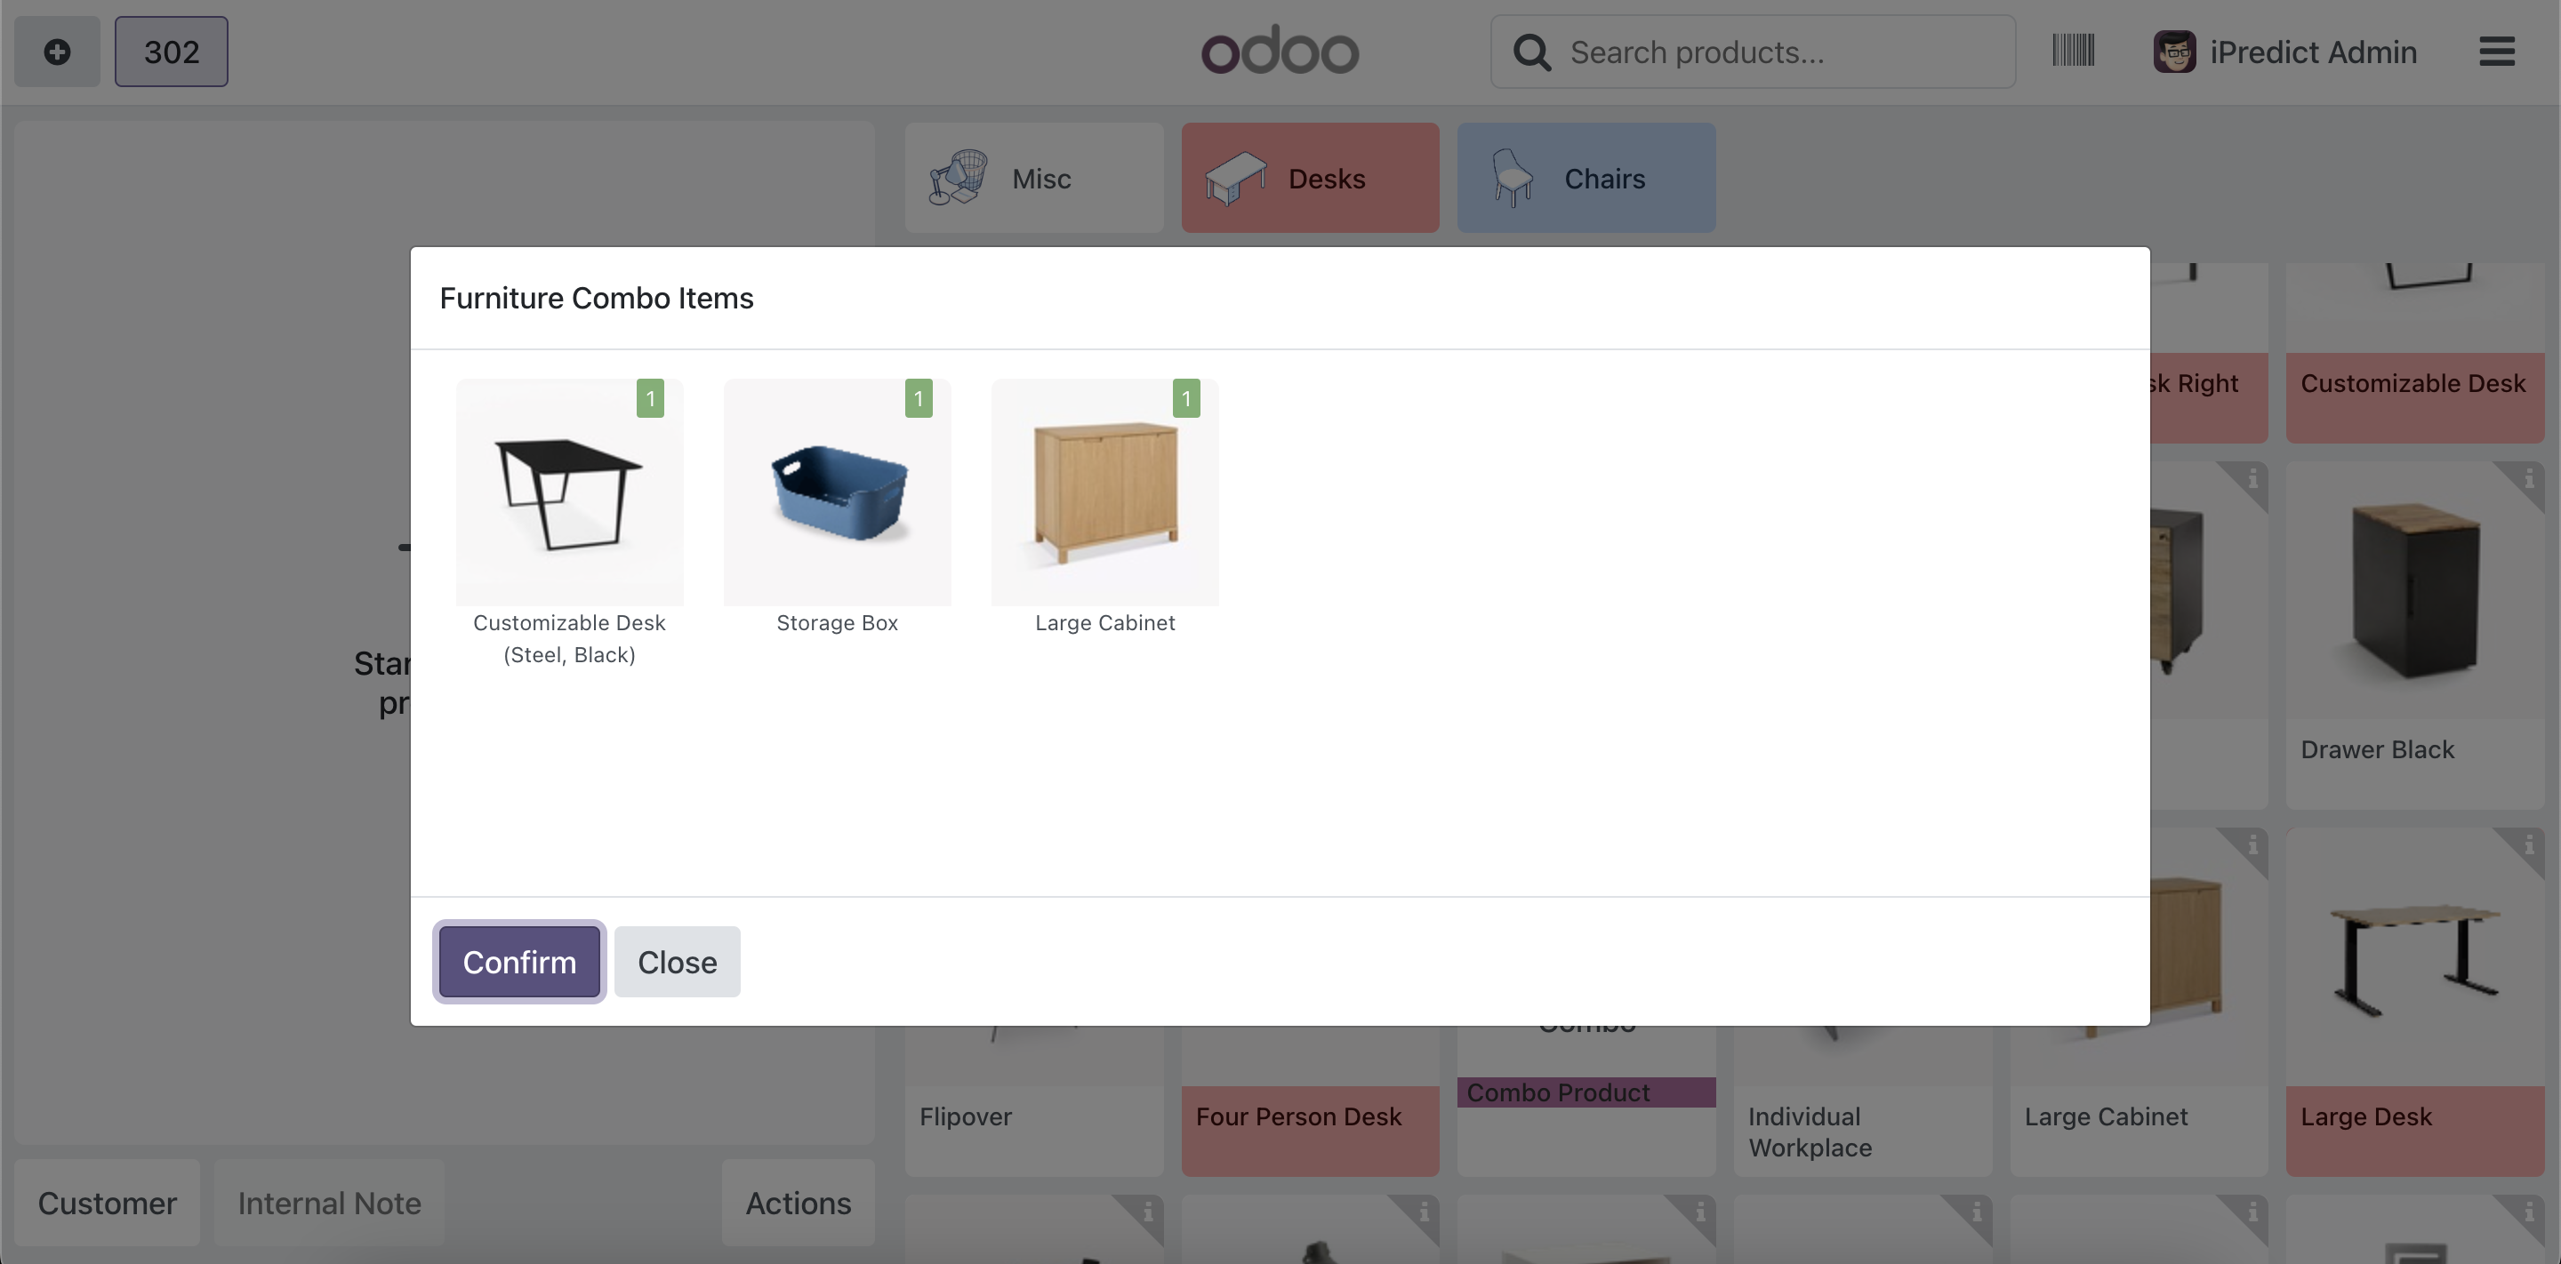Open the hamburger menu
The width and height of the screenshot is (2561, 1264).
2496,52
